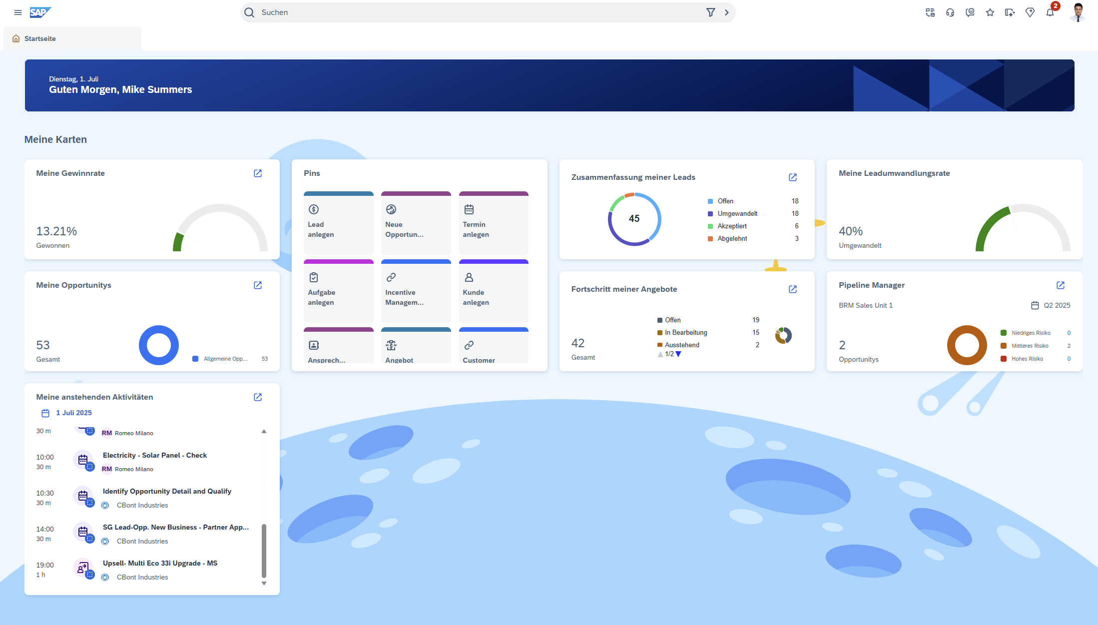
Task: Click the Leadumwandlungsrate gauge chart
Action: [x=1023, y=228]
